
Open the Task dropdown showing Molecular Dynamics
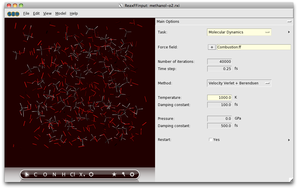(239, 32)
